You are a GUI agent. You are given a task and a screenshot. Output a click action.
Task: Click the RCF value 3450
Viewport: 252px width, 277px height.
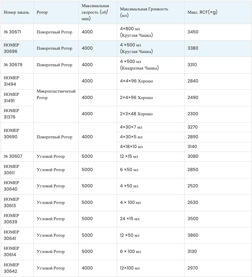tap(193, 32)
